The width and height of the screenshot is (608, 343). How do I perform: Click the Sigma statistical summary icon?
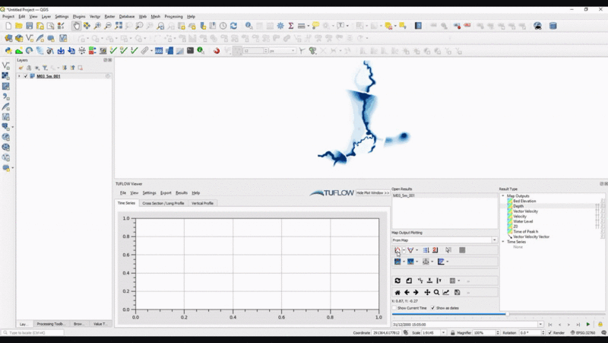[290, 26]
